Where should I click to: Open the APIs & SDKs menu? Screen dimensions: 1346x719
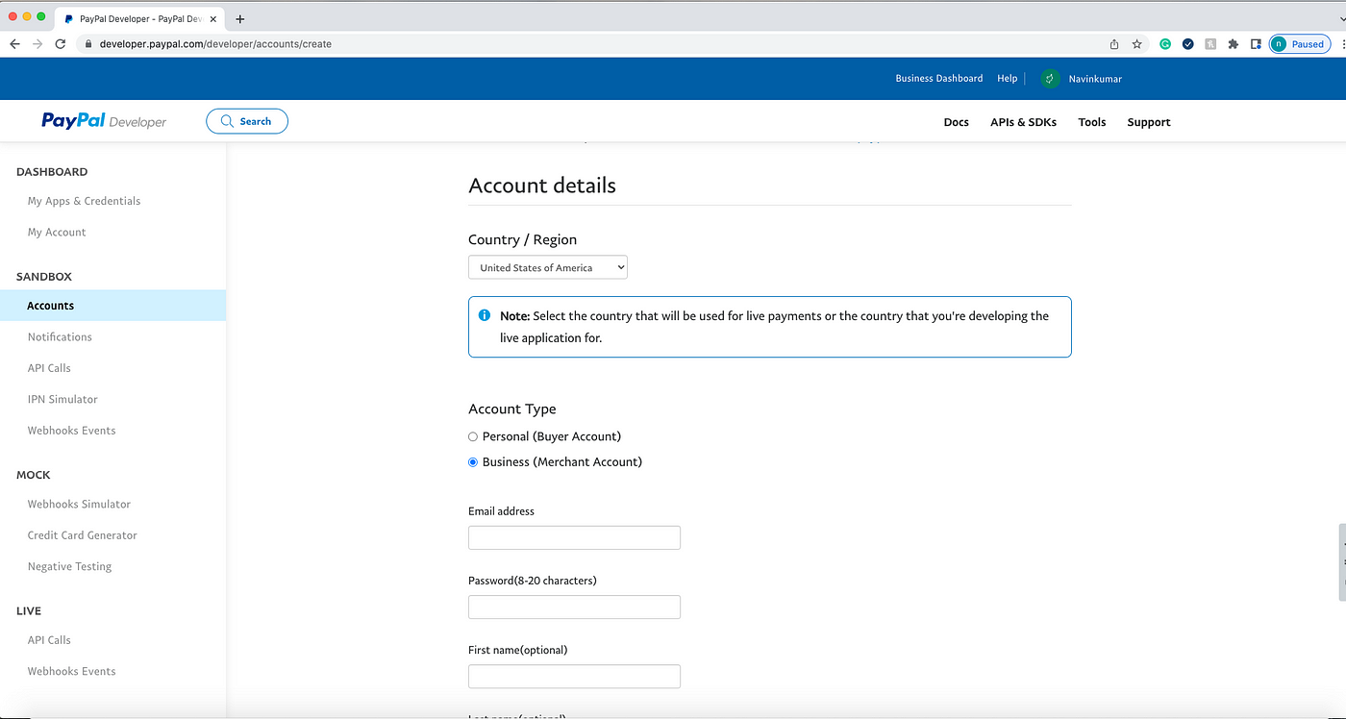pyautogui.click(x=1024, y=122)
